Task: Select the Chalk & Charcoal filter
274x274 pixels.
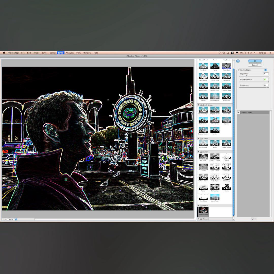Action: [215, 156]
